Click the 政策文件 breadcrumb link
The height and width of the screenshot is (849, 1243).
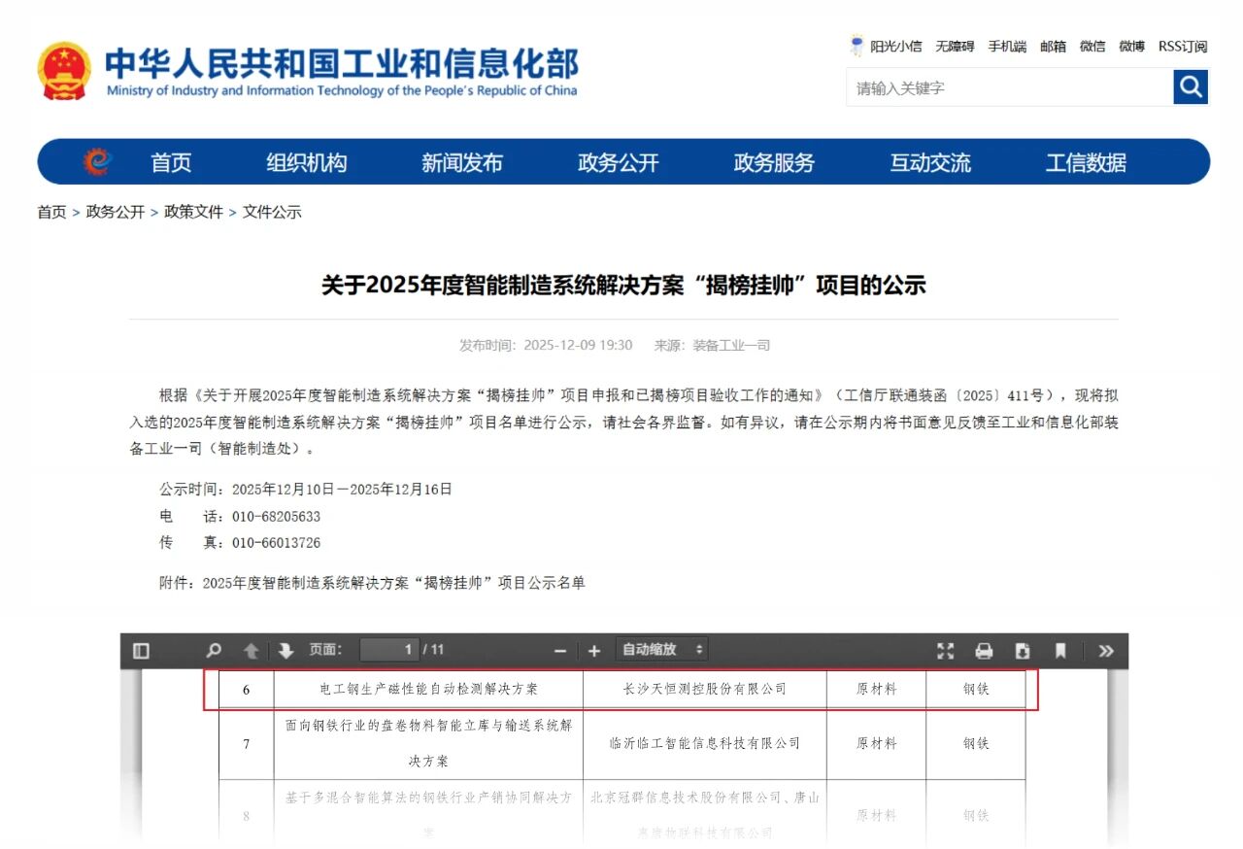point(193,212)
